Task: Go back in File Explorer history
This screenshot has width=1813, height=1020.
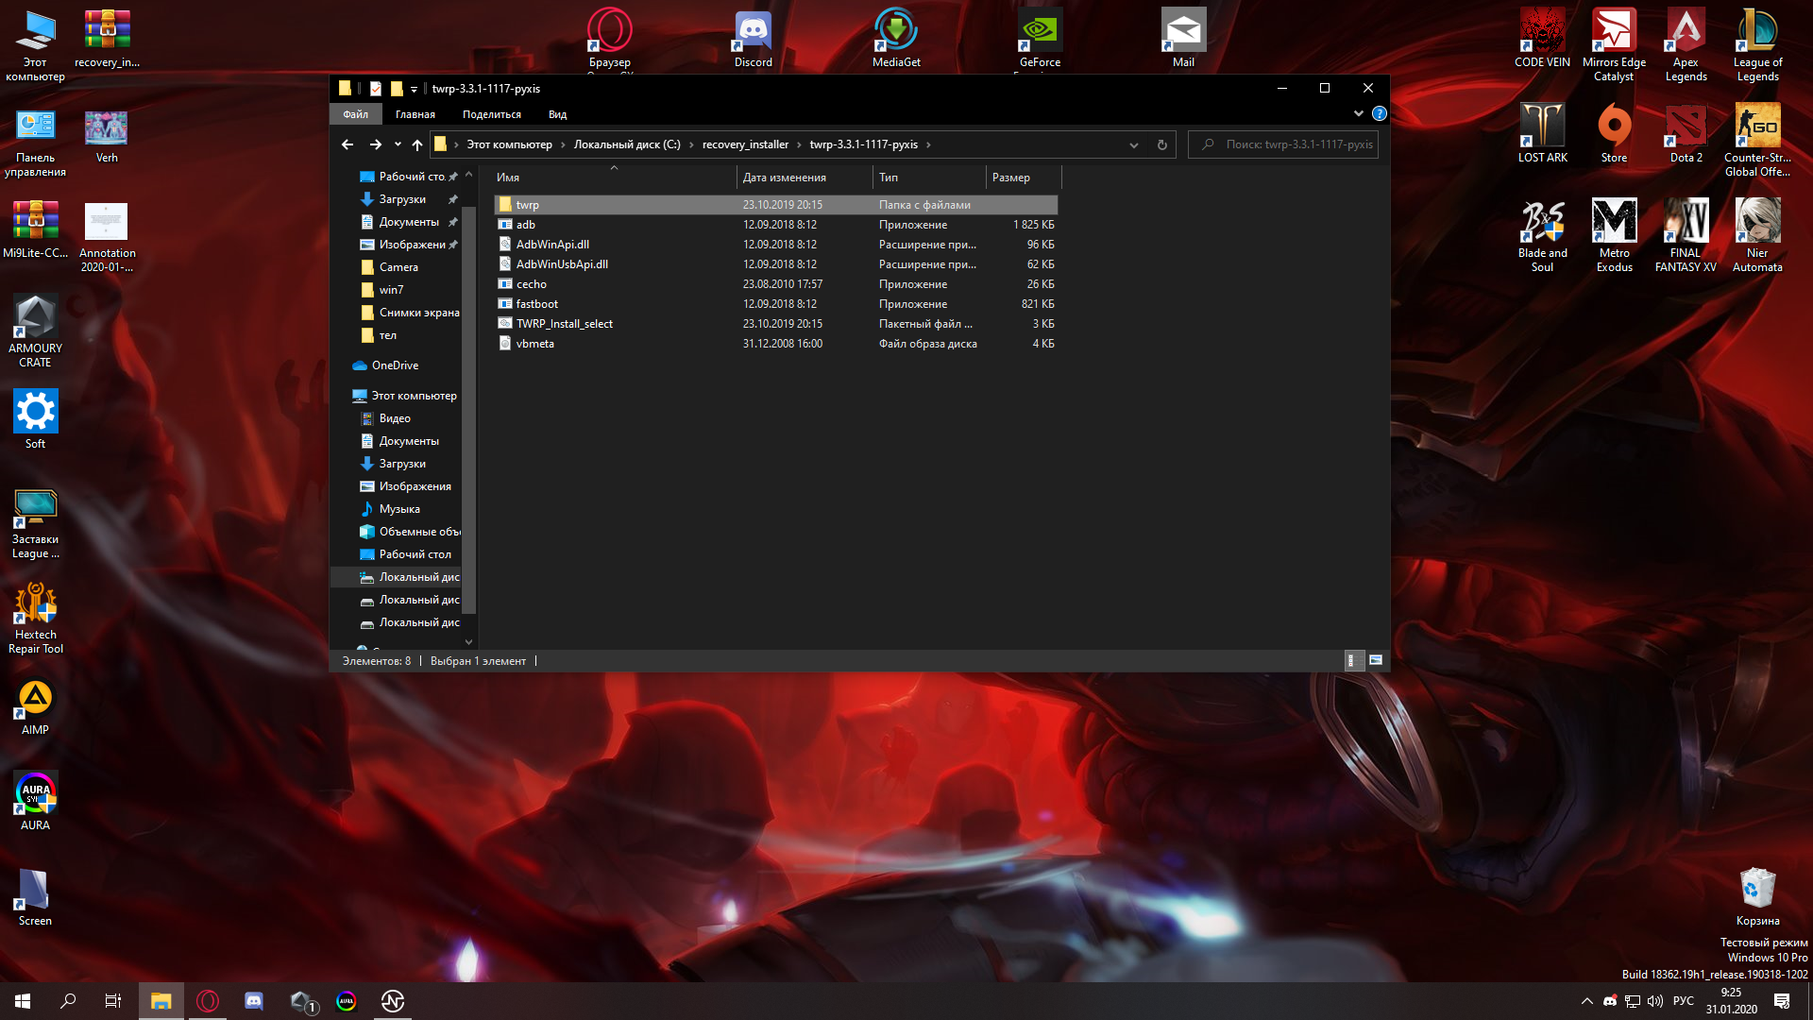Action: 347,144
